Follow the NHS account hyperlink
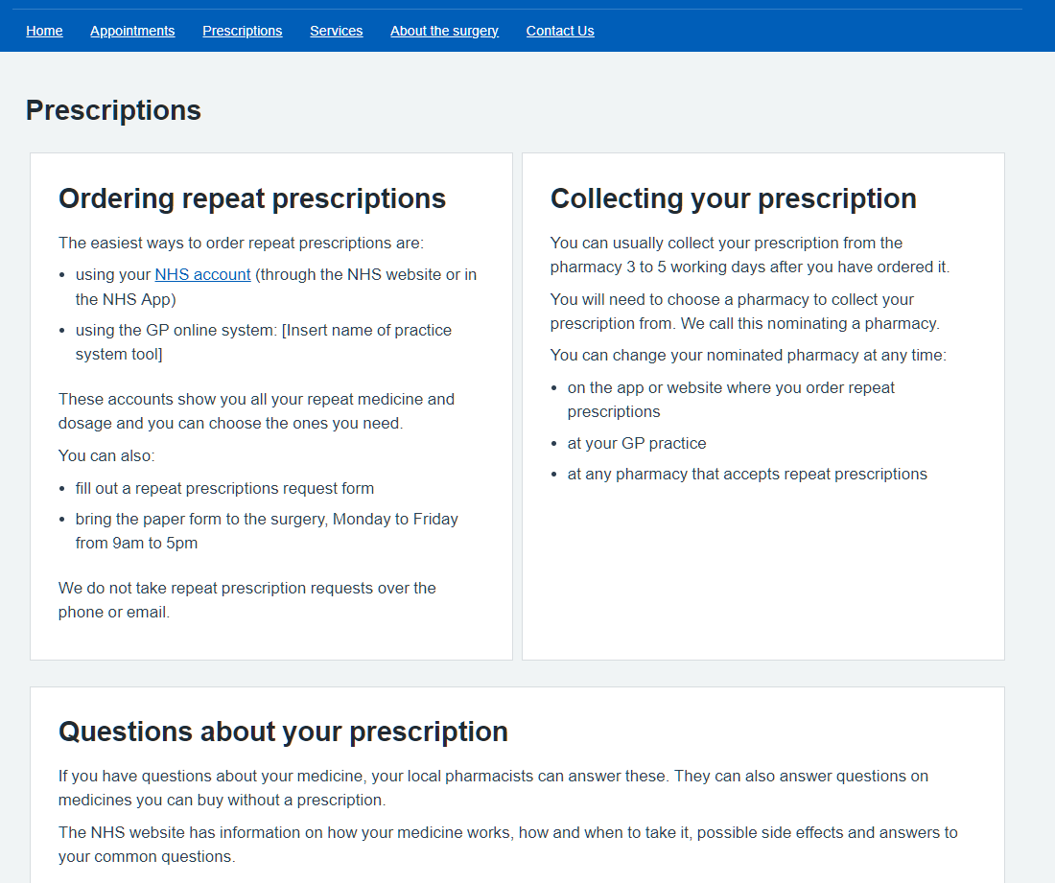The width and height of the screenshot is (1055, 883). click(202, 274)
